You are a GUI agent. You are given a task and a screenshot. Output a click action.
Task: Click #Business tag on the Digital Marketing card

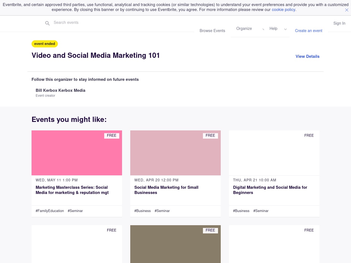241,211
